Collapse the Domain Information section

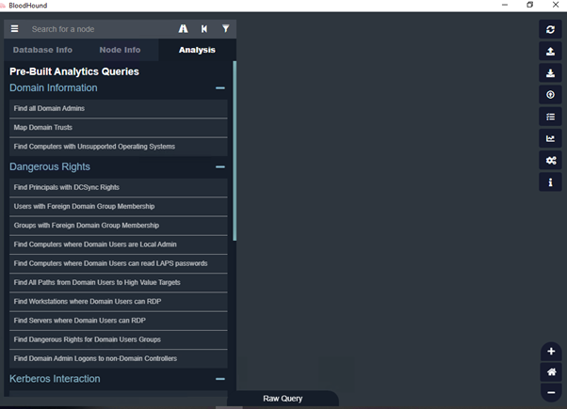click(x=219, y=88)
